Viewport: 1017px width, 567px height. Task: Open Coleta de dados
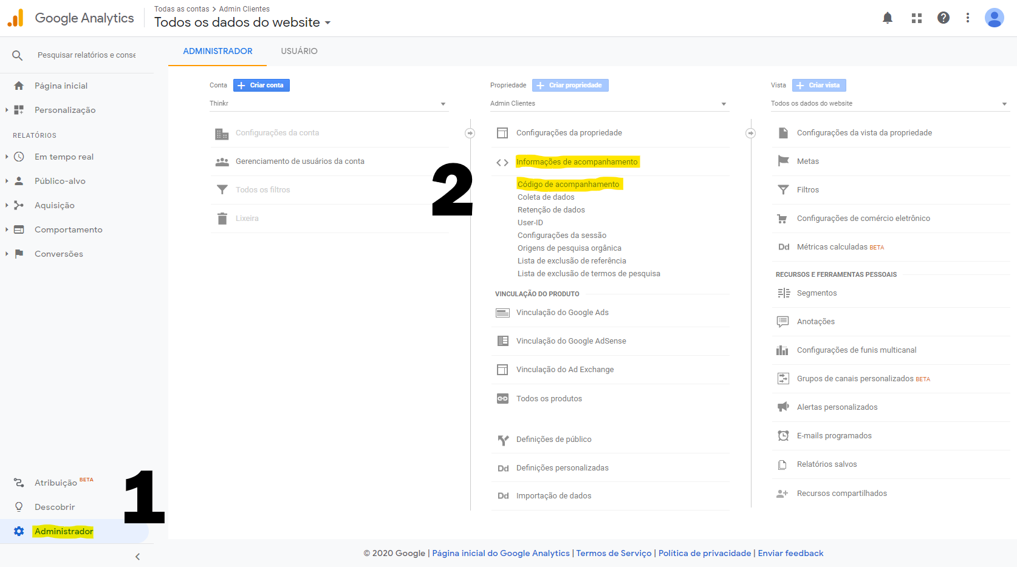tap(546, 197)
